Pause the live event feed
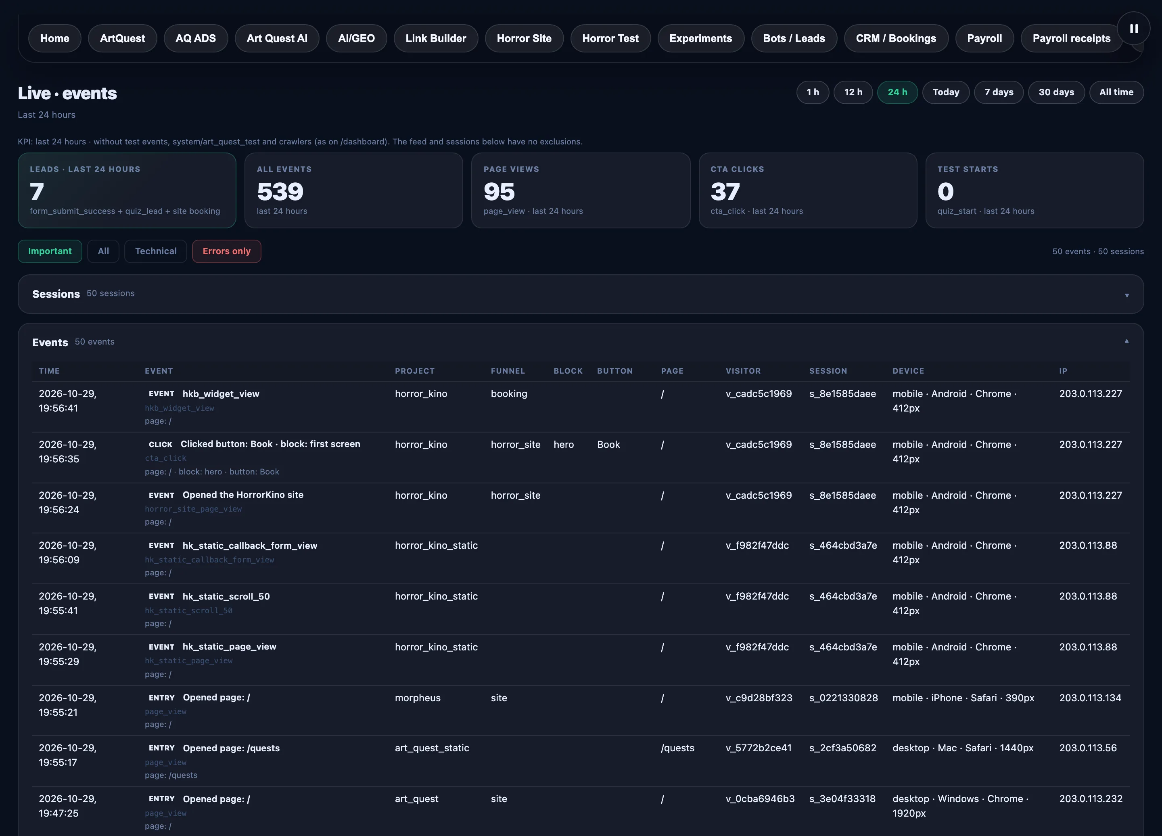Image resolution: width=1162 pixels, height=836 pixels. (1134, 29)
